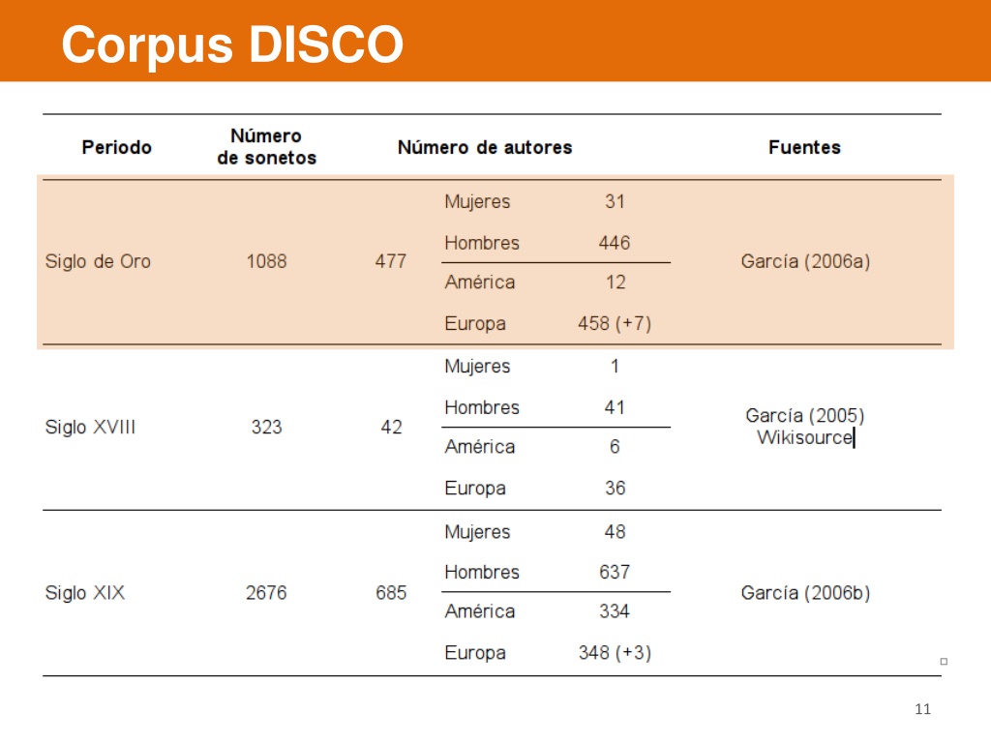Select the América value '12'
Viewport: 991px width, 743px height.
(x=616, y=282)
